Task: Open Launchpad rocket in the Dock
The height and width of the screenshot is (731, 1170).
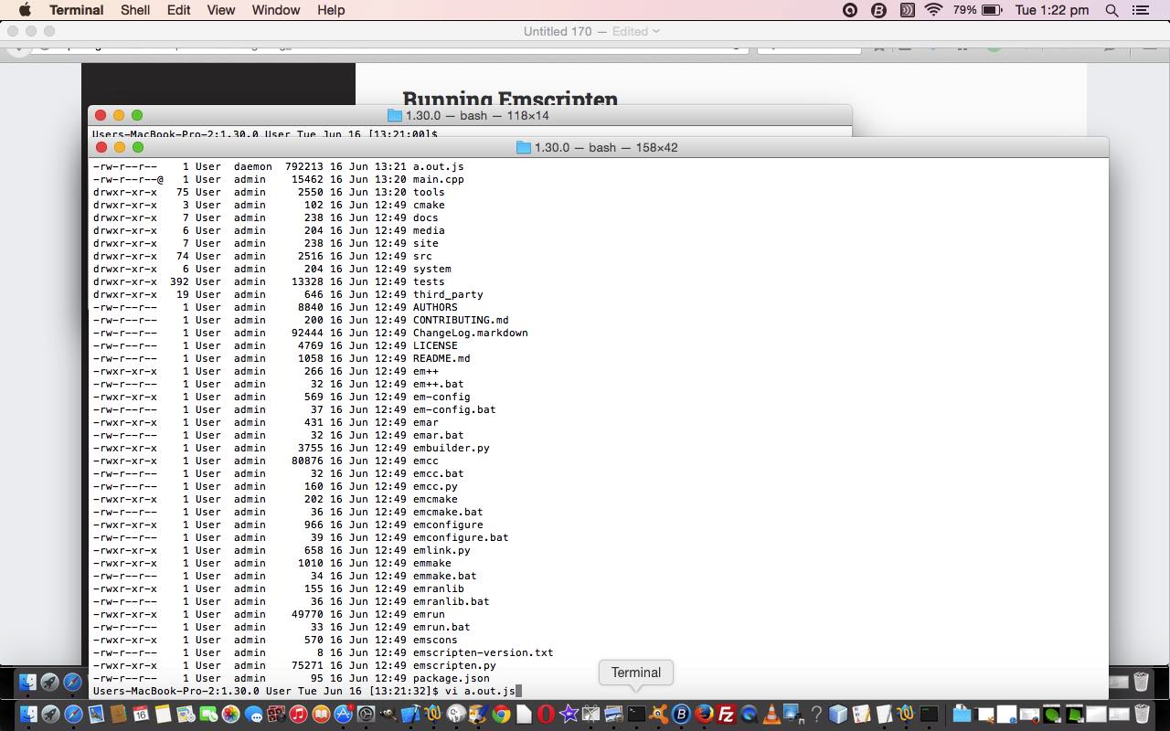Action: [50, 714]
